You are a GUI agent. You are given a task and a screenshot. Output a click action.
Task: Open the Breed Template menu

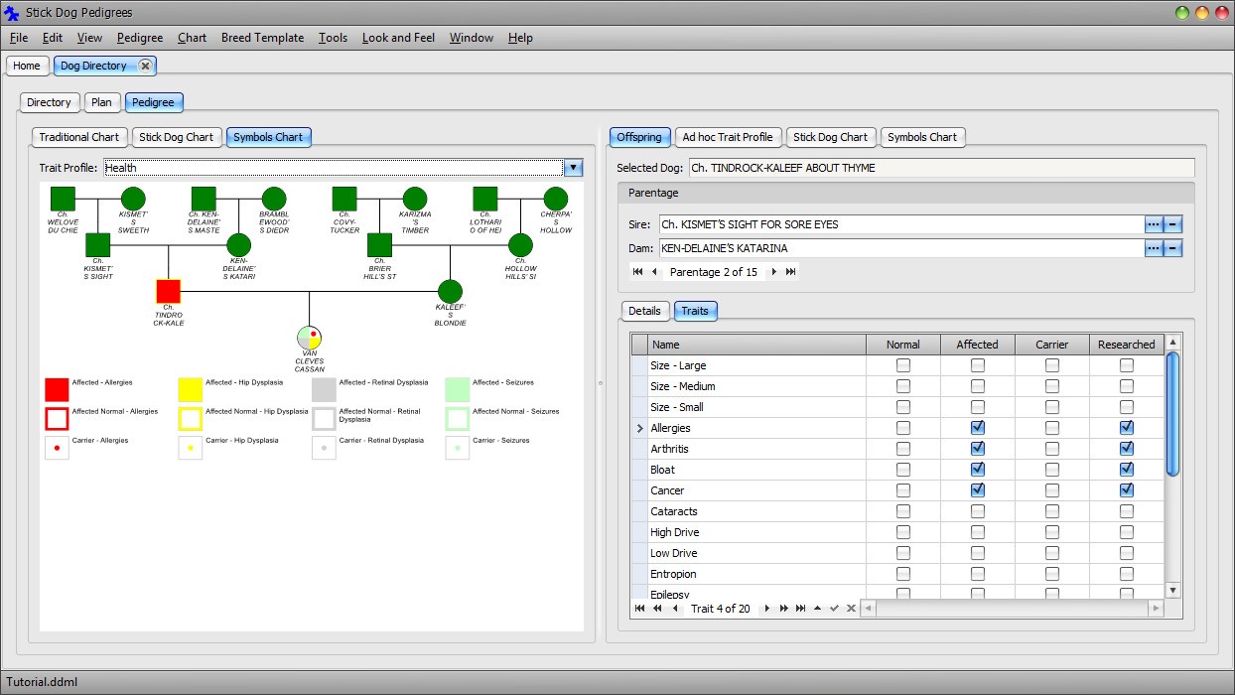(x=262, y=38)
